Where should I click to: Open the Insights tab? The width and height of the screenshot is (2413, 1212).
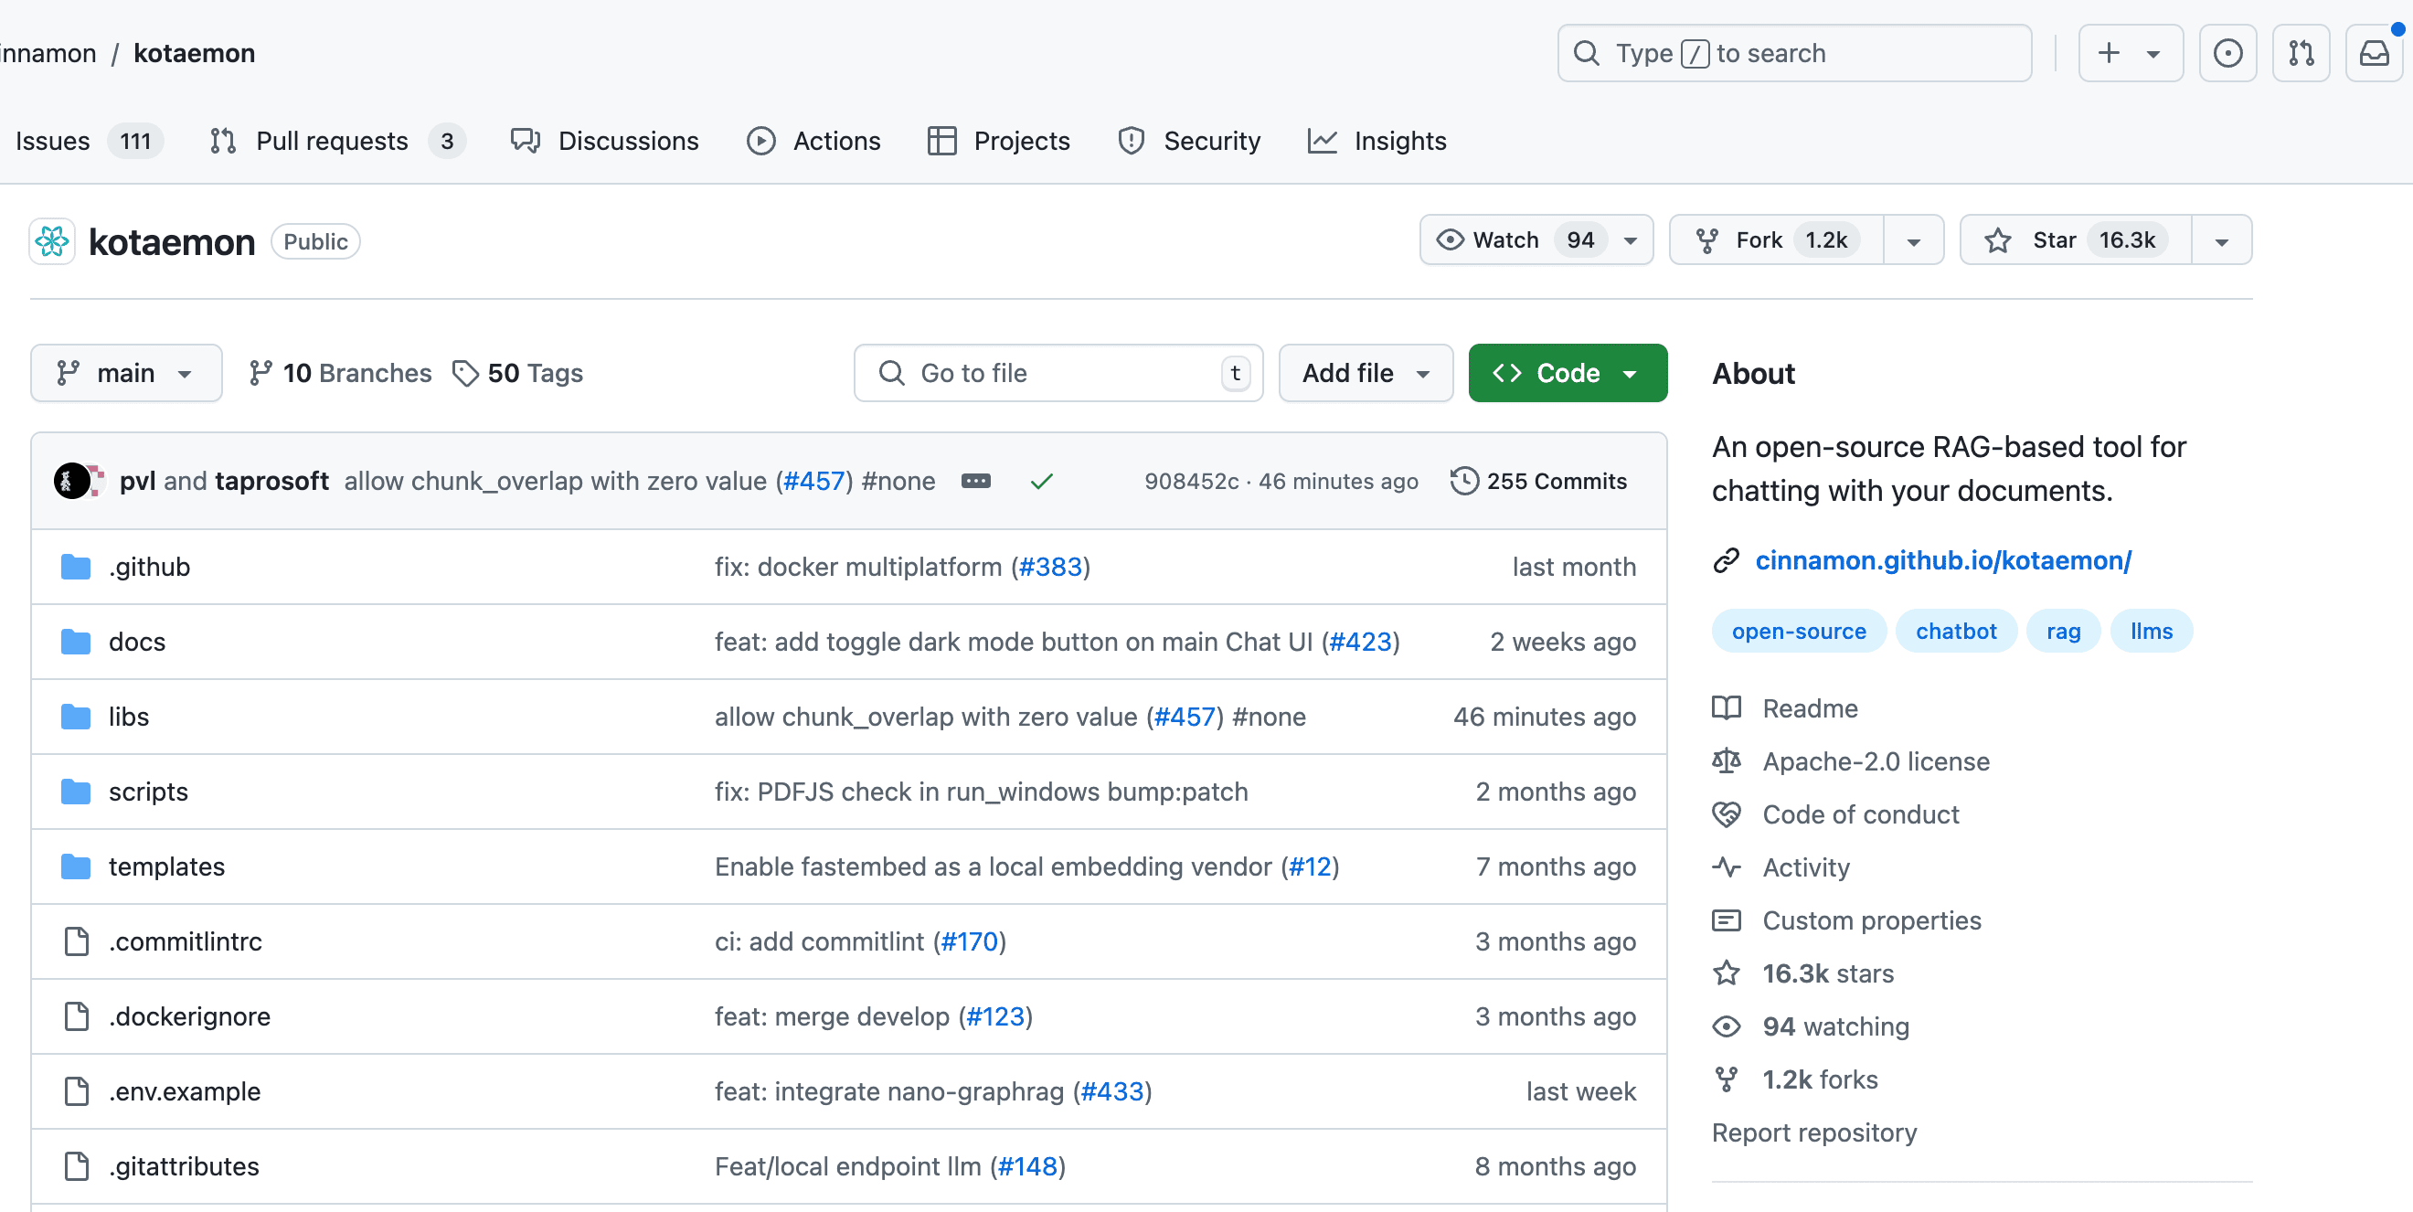point(1377,141)
